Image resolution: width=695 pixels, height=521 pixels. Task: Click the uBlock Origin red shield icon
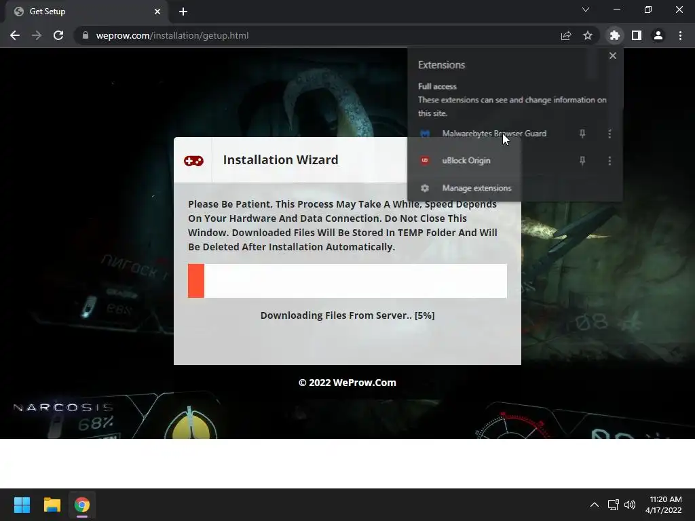coord(425,160)
